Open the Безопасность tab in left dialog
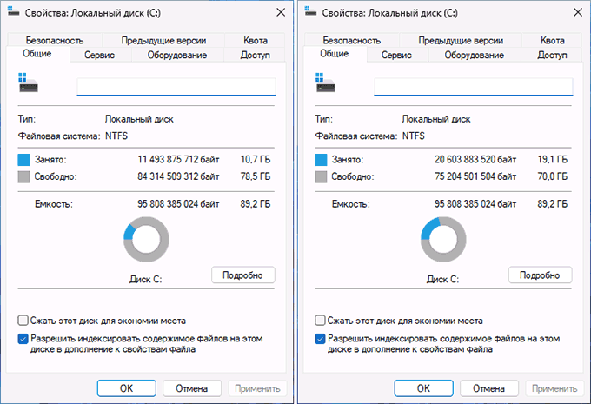 pyautogui.click(x=55, y=40)
